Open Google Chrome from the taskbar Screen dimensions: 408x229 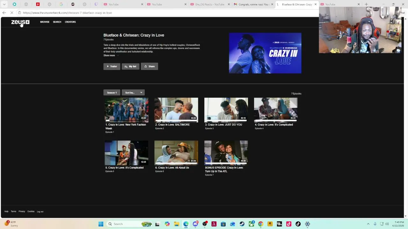260,224
